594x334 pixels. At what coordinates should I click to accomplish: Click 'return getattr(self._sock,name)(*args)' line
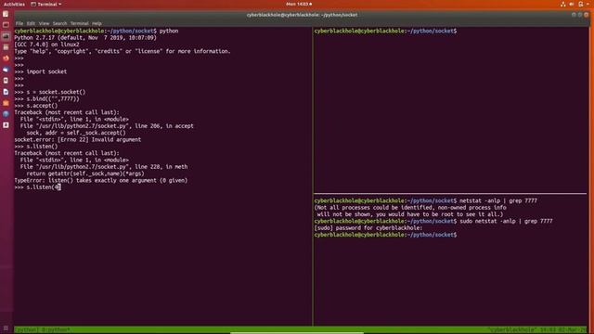pyautogui.click(x=85, y=173)
